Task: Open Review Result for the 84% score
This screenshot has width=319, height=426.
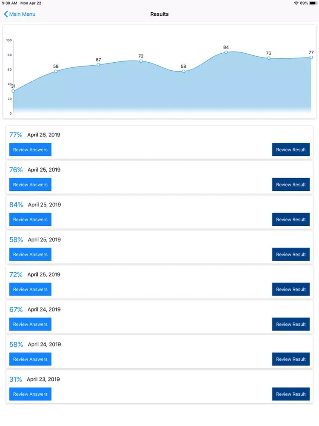Action: [291, 219]
